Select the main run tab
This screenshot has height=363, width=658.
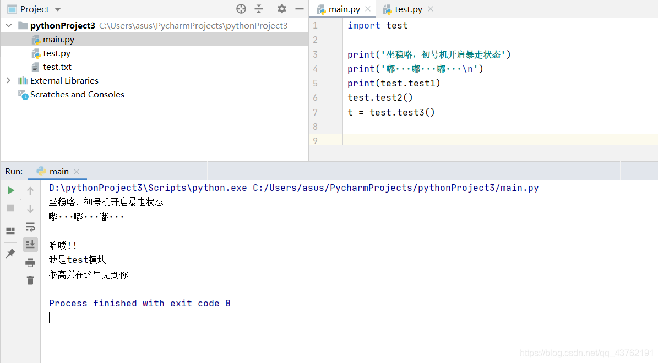point(59,172)
